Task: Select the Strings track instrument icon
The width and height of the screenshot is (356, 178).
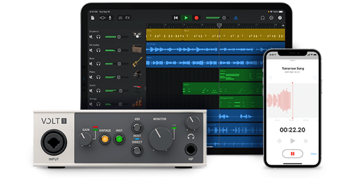Action: [137, 103]
